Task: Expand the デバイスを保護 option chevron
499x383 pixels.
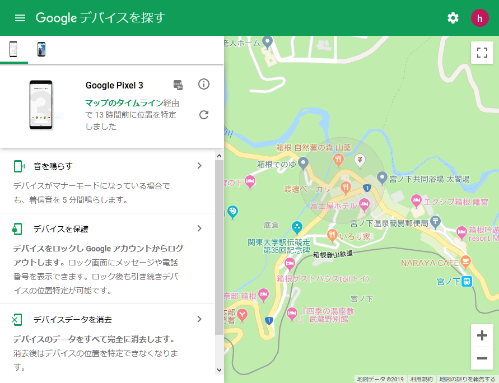Action: pos(199,228)
